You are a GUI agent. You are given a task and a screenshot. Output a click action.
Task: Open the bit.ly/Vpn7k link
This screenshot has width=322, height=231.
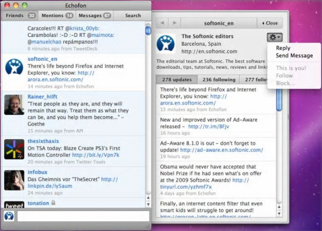coord(96,155)
